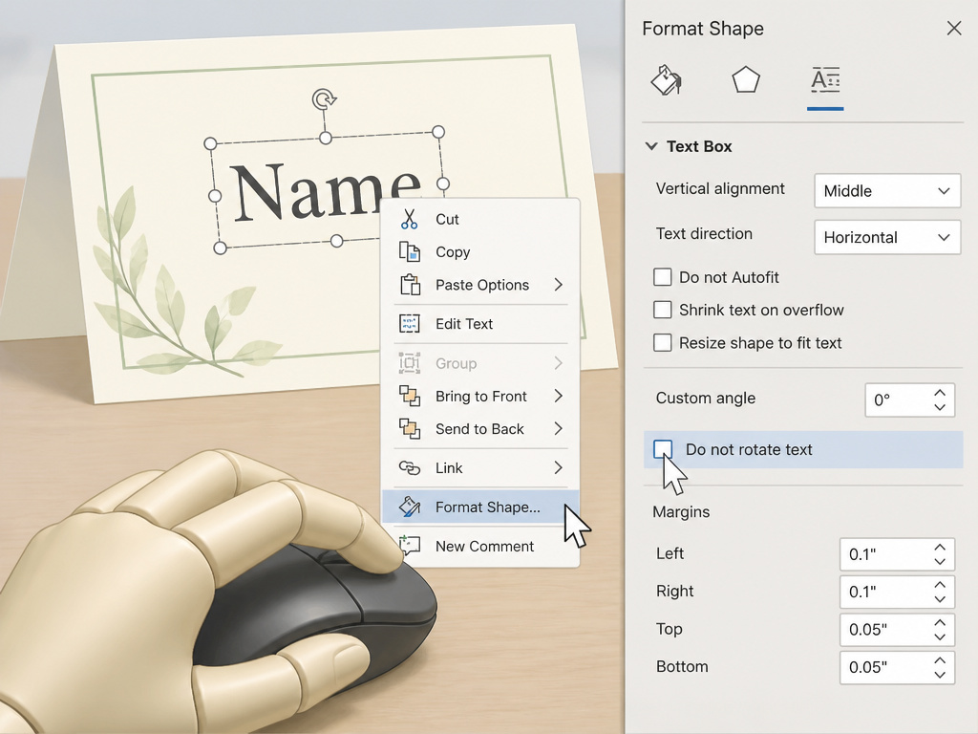Open the Shape Effects pentagon tab

point(745,80)
